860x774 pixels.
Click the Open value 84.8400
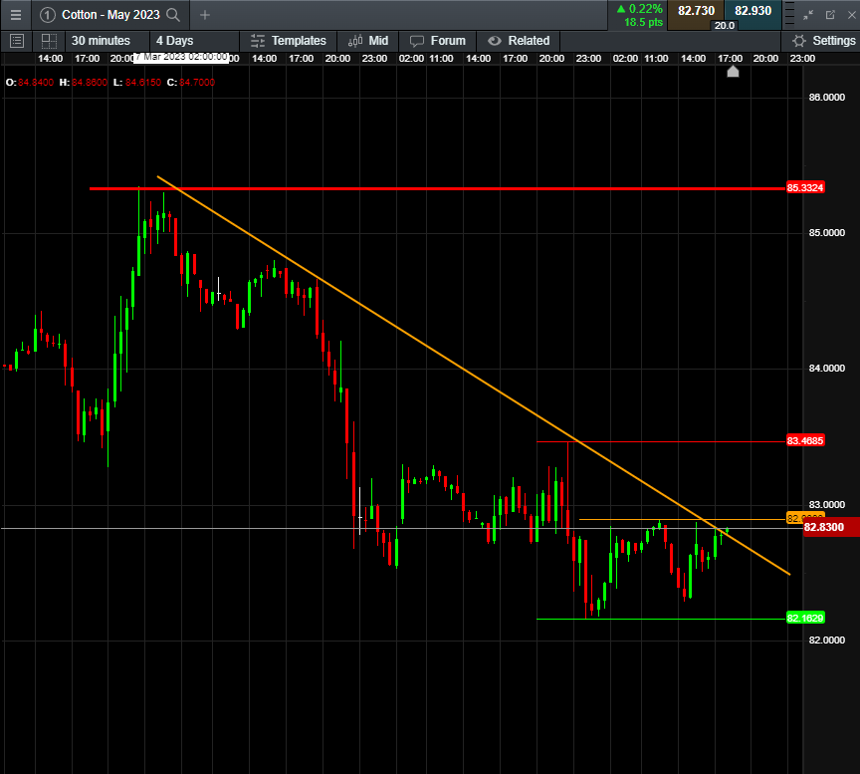point(36,83)
